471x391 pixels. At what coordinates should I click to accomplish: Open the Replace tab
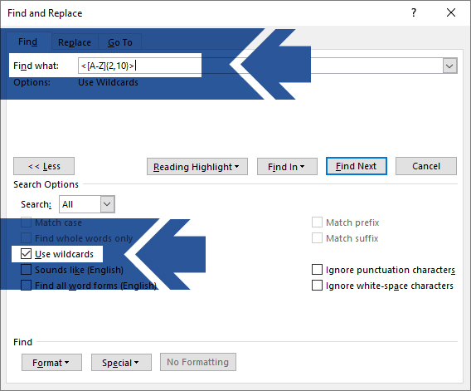[75, 42]
